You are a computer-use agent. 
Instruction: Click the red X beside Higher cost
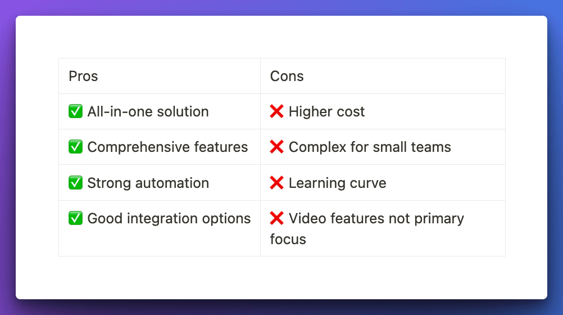(x=276, y=112)
